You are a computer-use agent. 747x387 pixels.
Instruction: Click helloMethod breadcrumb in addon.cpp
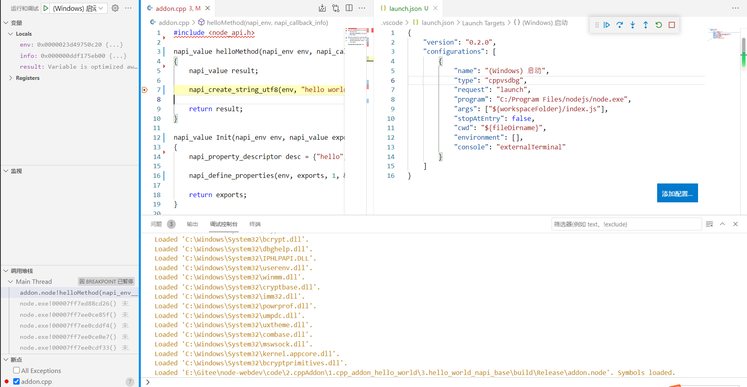(x=267, y=23)
